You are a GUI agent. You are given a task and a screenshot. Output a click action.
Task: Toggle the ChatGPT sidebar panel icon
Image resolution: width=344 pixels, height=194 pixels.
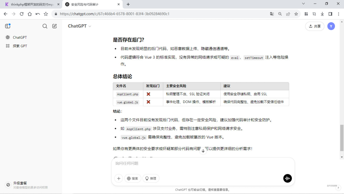[8, 26]
